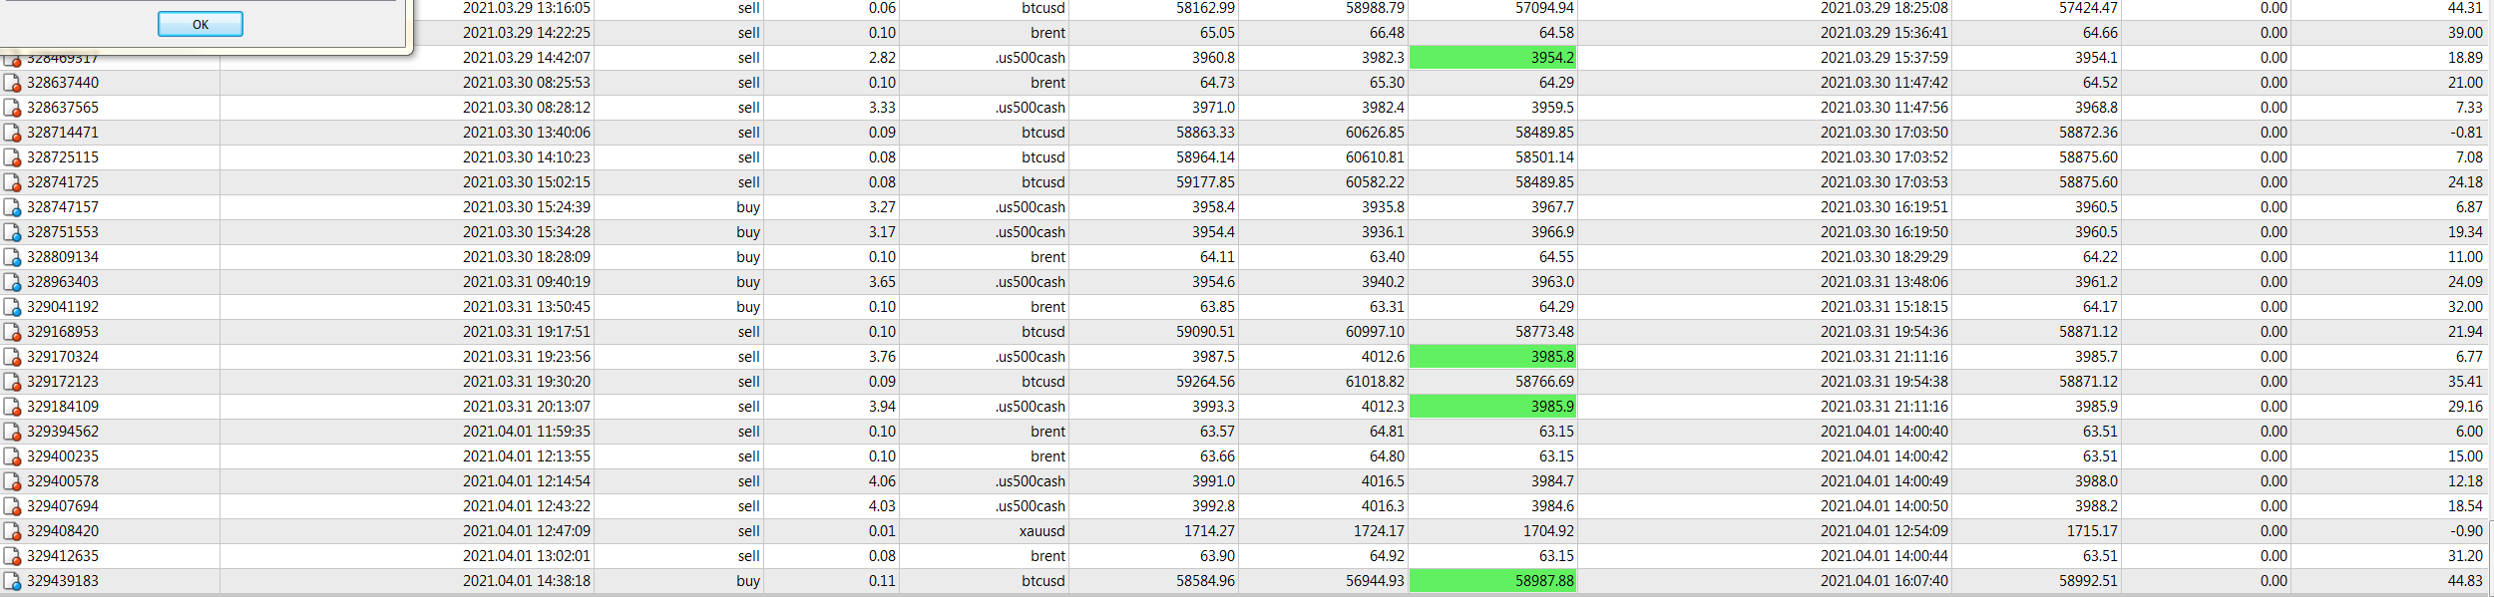Click the profit value -0.90

(2467, 531)
